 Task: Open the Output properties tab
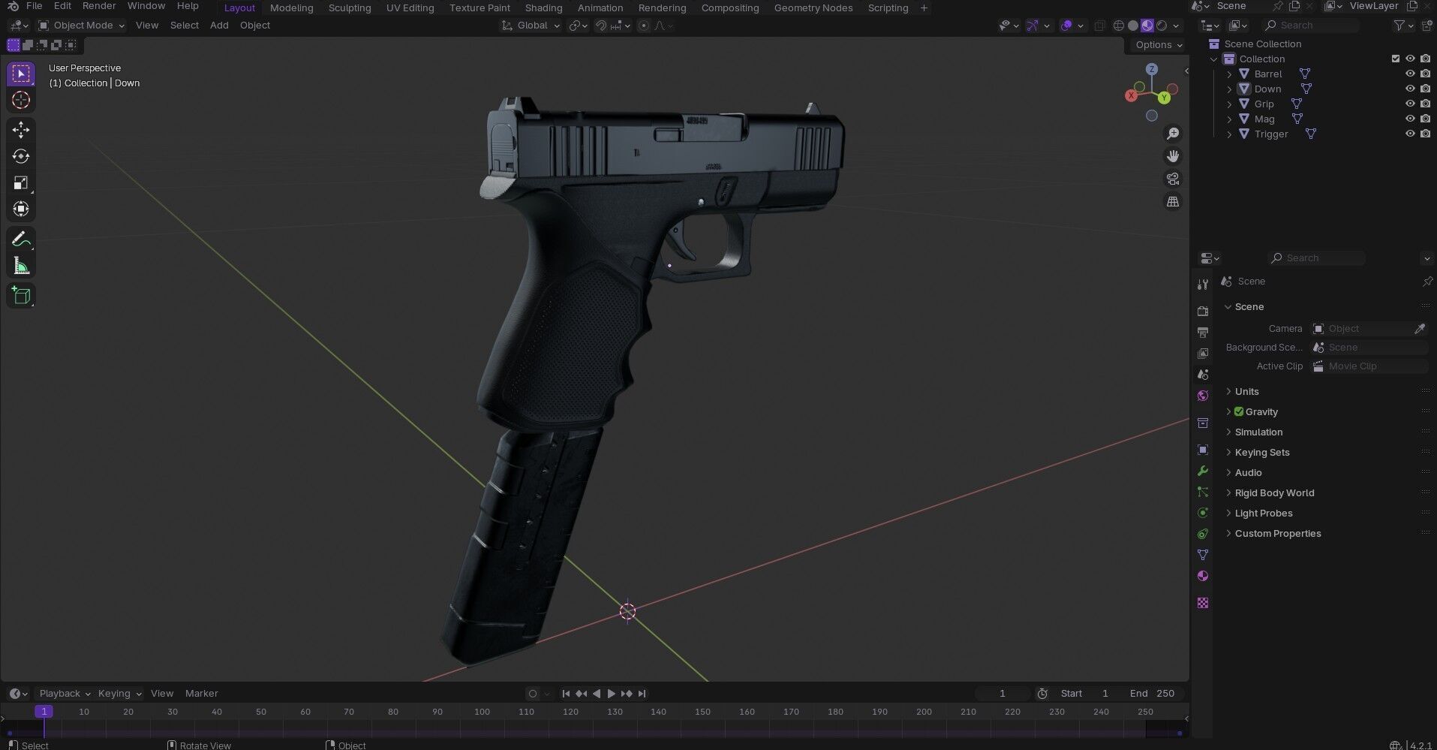[x=1203, y=332]
